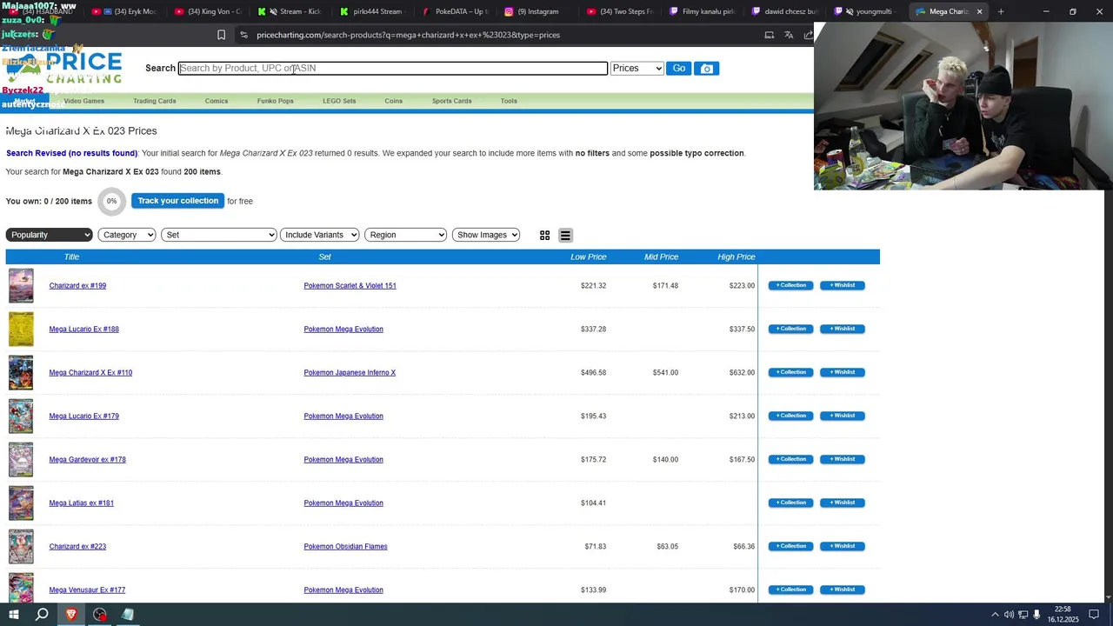The height and width of the screenshot is (626, 1113).
Task: Open the Funko Pops menu
Action: click(x=276, y=101)
